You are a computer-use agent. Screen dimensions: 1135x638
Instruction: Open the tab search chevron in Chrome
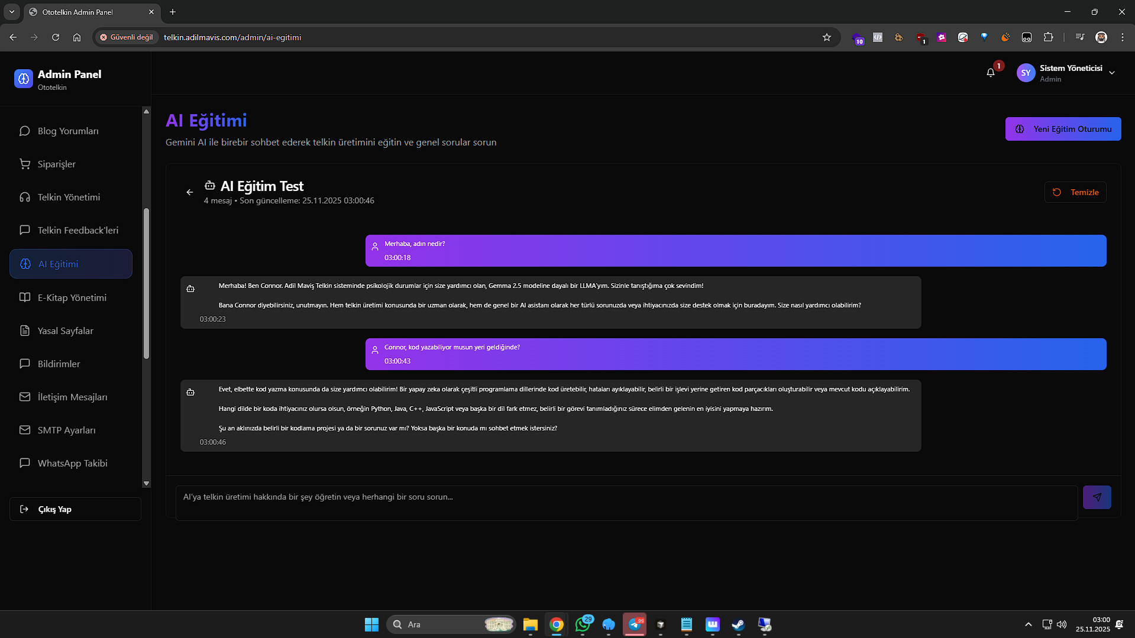pyautogui.click(x=12, y=12)
